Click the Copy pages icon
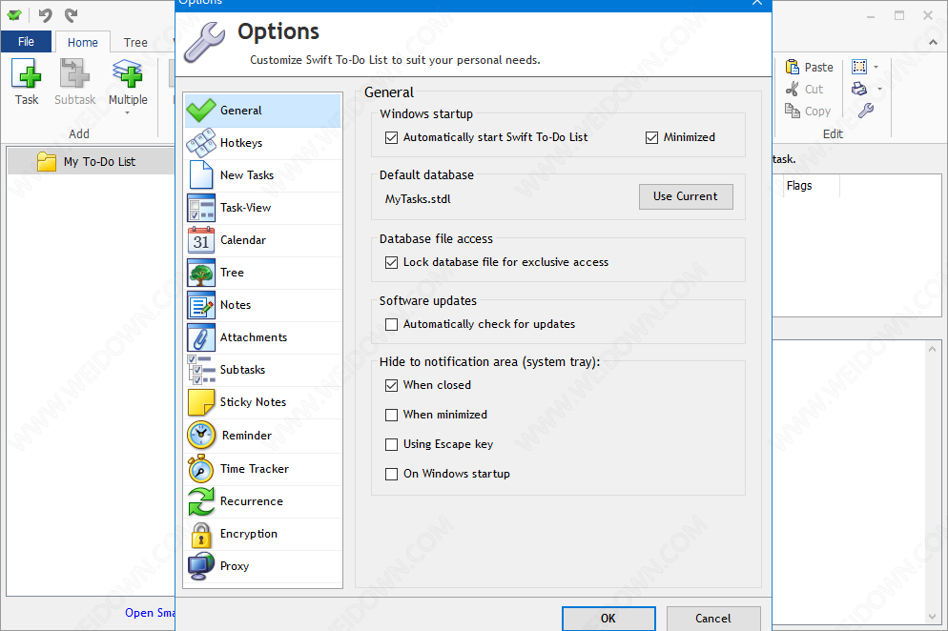This screenshot has height=631, width=948. [x=792, y=111]
